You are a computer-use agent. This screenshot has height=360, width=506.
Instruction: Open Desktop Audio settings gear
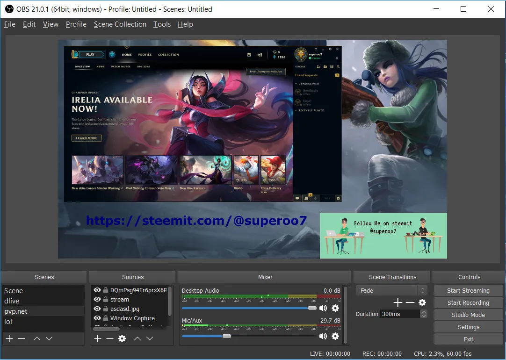click(x=335, y=308)
